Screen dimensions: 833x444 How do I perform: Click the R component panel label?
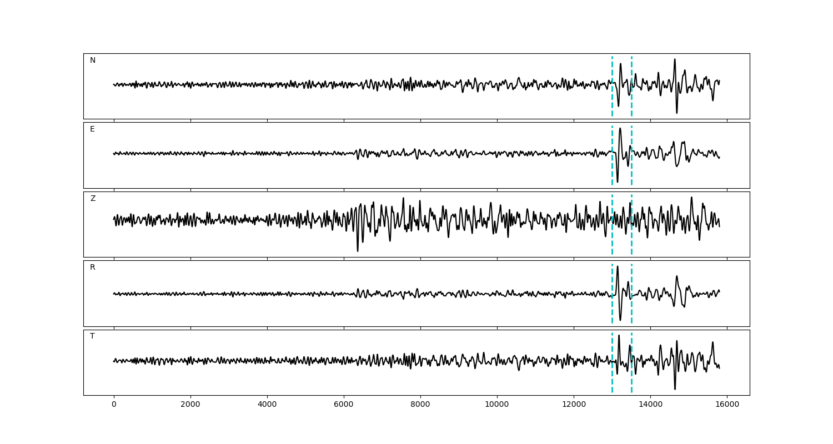coord(93,268)
